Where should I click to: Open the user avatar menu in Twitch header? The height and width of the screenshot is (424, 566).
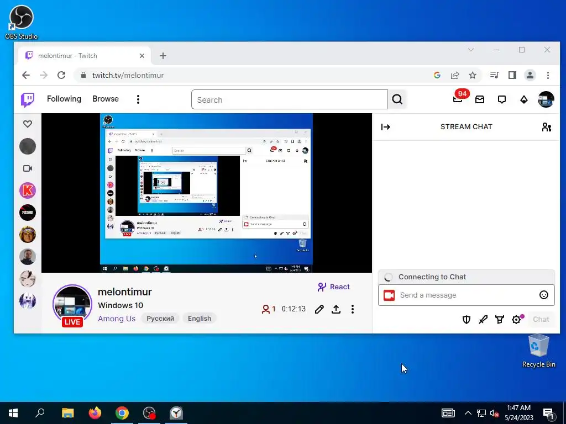click(x=546, y=99)
